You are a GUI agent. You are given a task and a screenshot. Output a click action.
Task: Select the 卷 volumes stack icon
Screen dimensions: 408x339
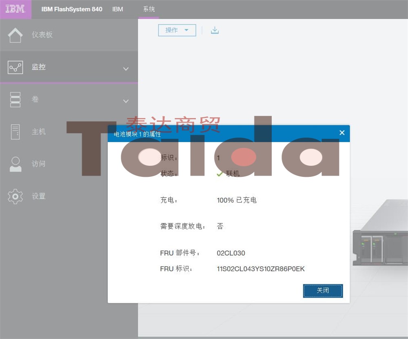point(16,100)
